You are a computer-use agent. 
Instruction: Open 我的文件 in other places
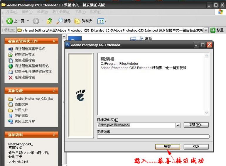(21, 104)
